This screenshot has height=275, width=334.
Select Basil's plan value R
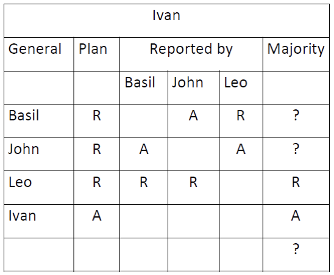coord(97,116)
